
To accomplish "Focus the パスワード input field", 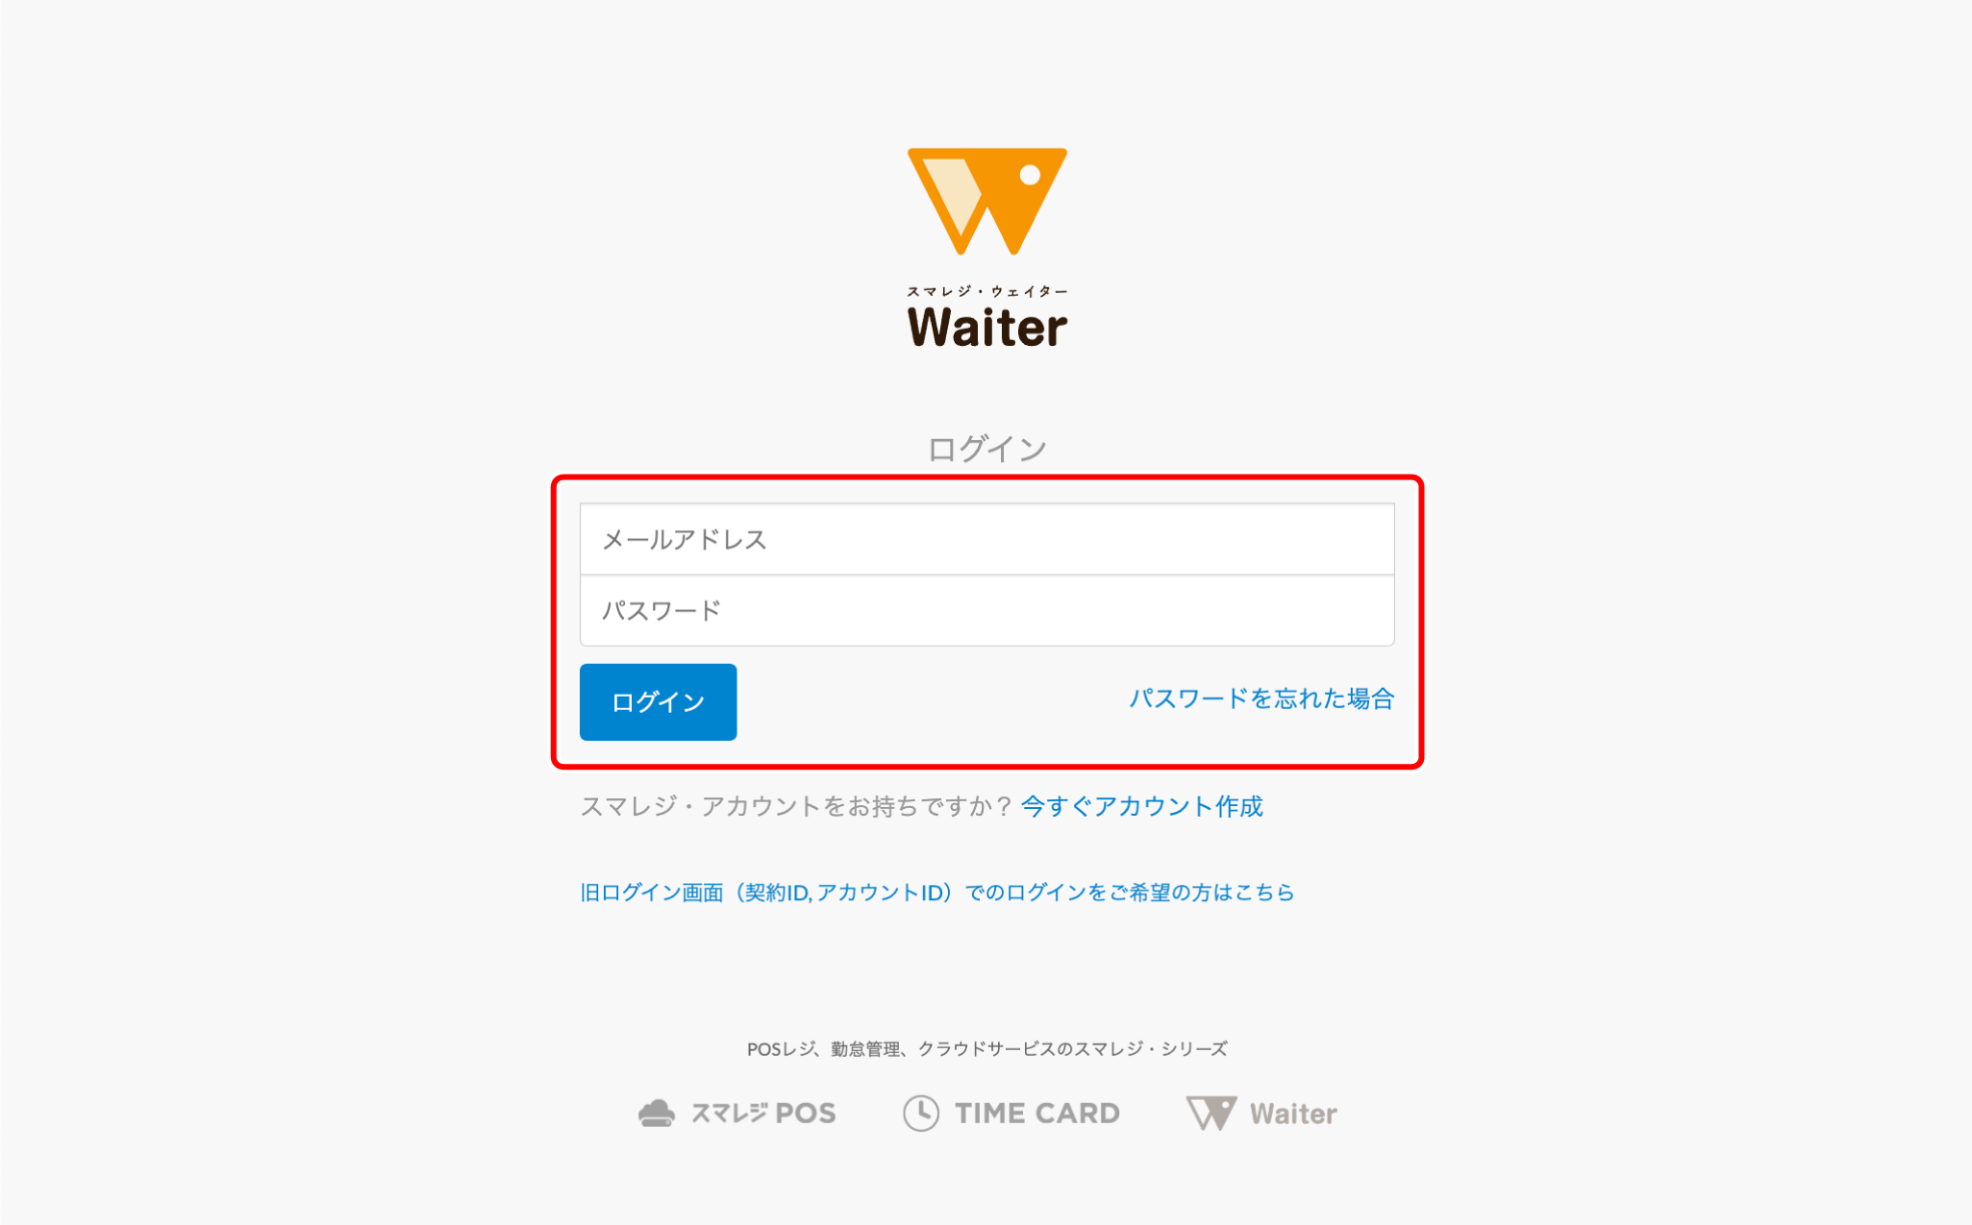I will point(986,610).
